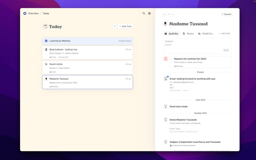
Task: Click Tom Cruise is made out of wax
Action: (x=188, y=62)
